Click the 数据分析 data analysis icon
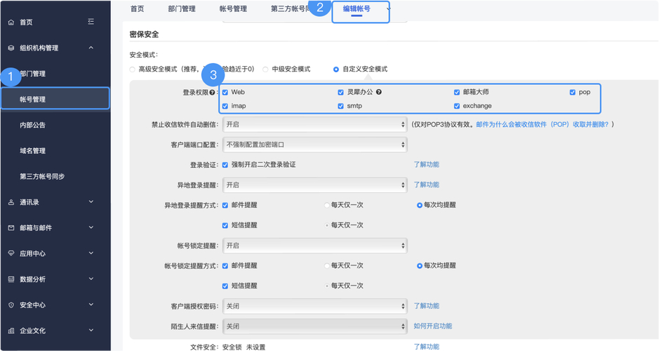Viewport: 659px width, 351px height. [x=11, y=279]
